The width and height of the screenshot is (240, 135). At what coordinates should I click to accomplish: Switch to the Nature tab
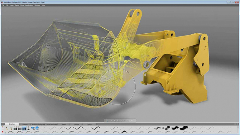coord(76,124)
